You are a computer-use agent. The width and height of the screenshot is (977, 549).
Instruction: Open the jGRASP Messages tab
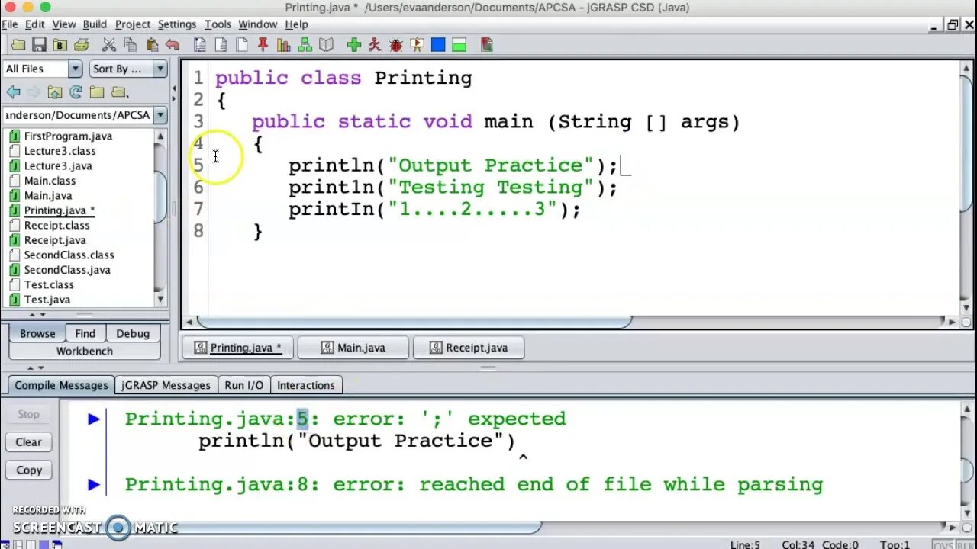[x=166, y=385]
